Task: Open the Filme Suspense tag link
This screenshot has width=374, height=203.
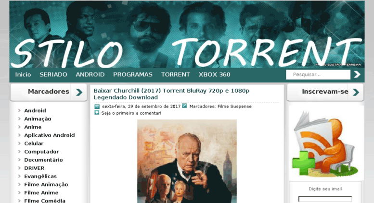Action: (234, 107)
